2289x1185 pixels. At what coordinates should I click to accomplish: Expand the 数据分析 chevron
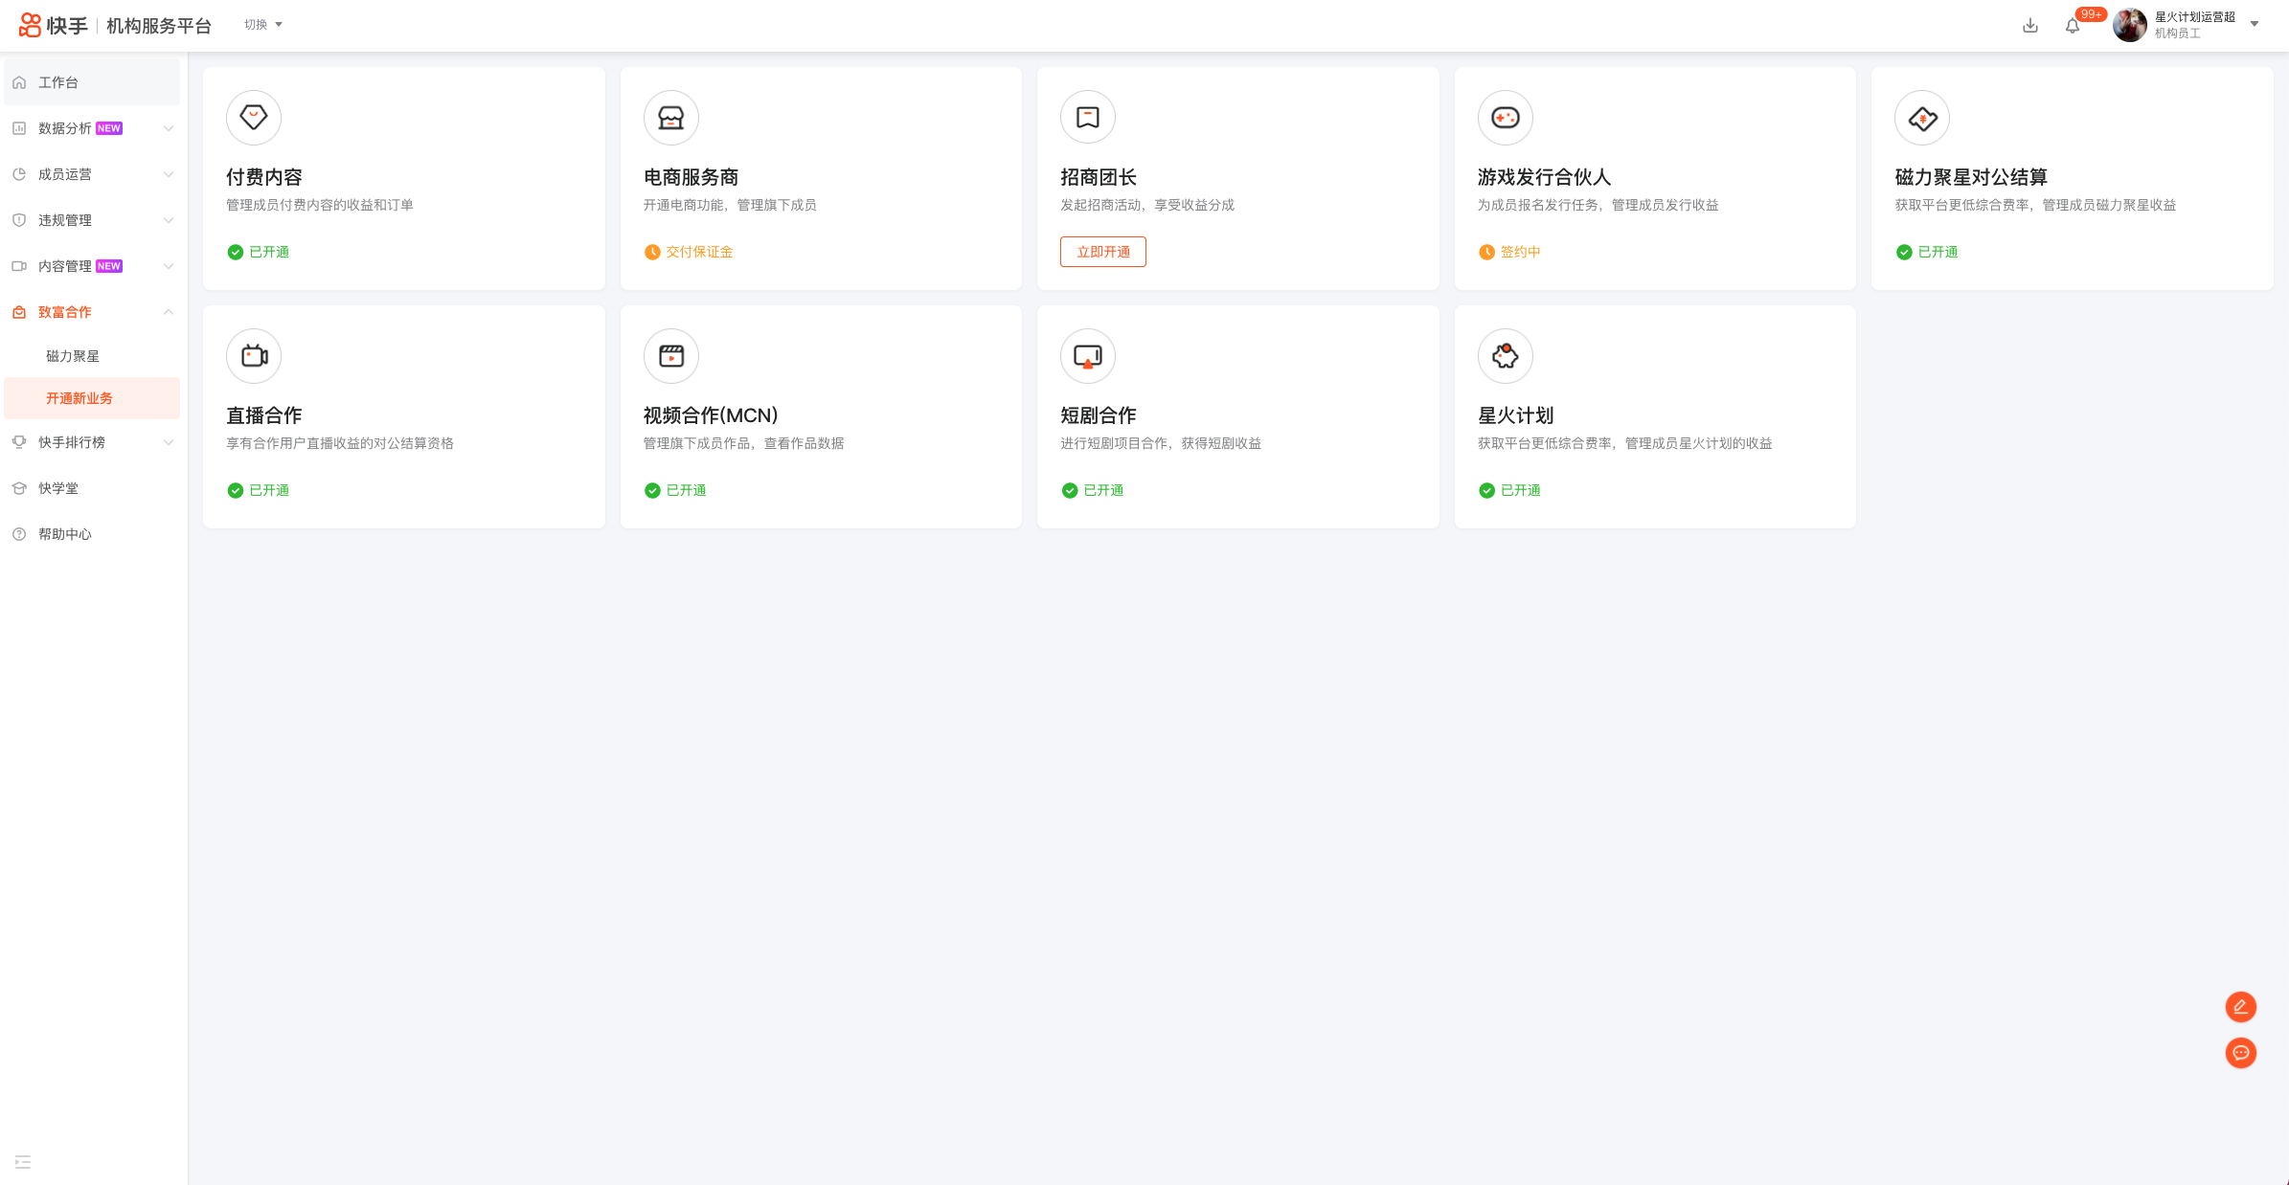point(169,128)
